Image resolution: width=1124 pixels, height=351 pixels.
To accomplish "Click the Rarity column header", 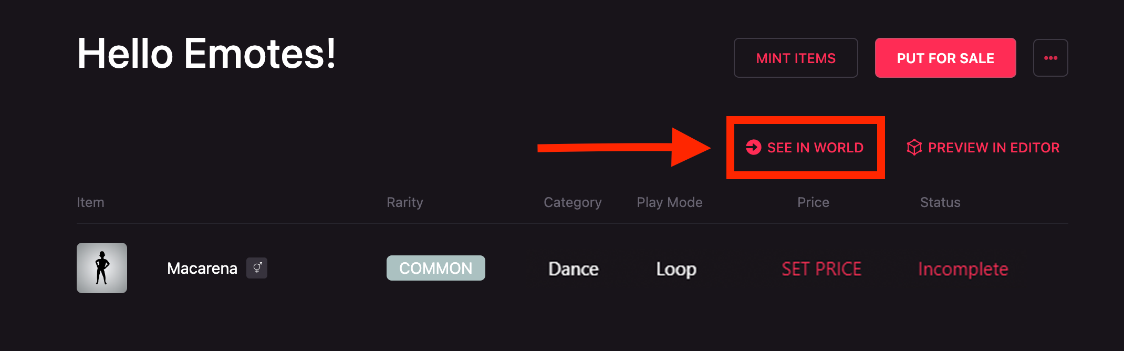I will pos(404,202).
